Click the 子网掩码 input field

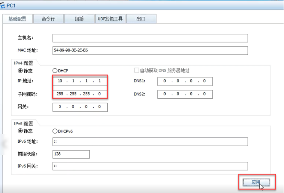pyautogui.click(x=80, y=94)
